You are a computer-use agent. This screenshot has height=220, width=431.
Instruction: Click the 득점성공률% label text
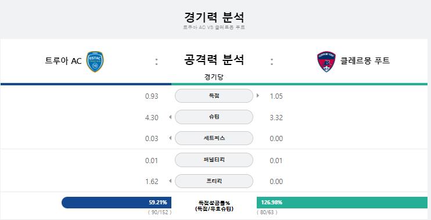214,203
